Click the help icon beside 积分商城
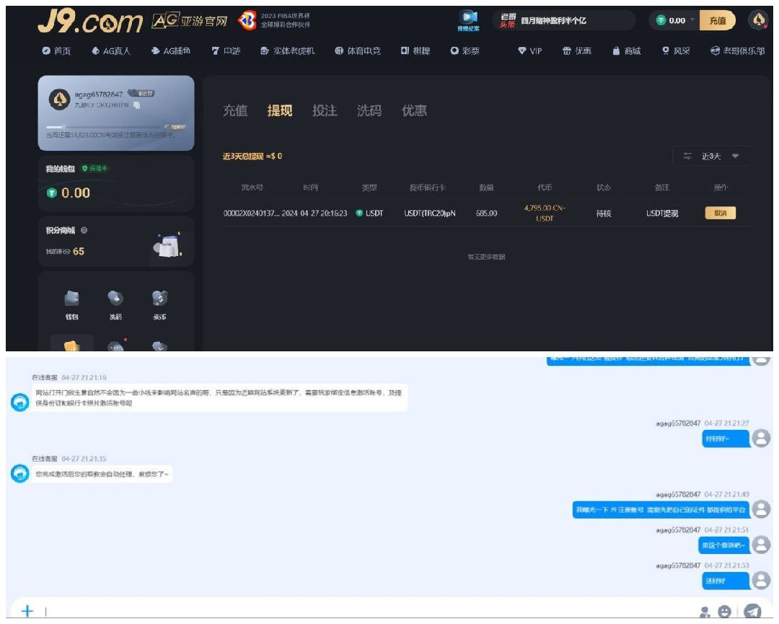Viewport: 779px width, 624px height. pyautogui.click(x=84, y=230)
